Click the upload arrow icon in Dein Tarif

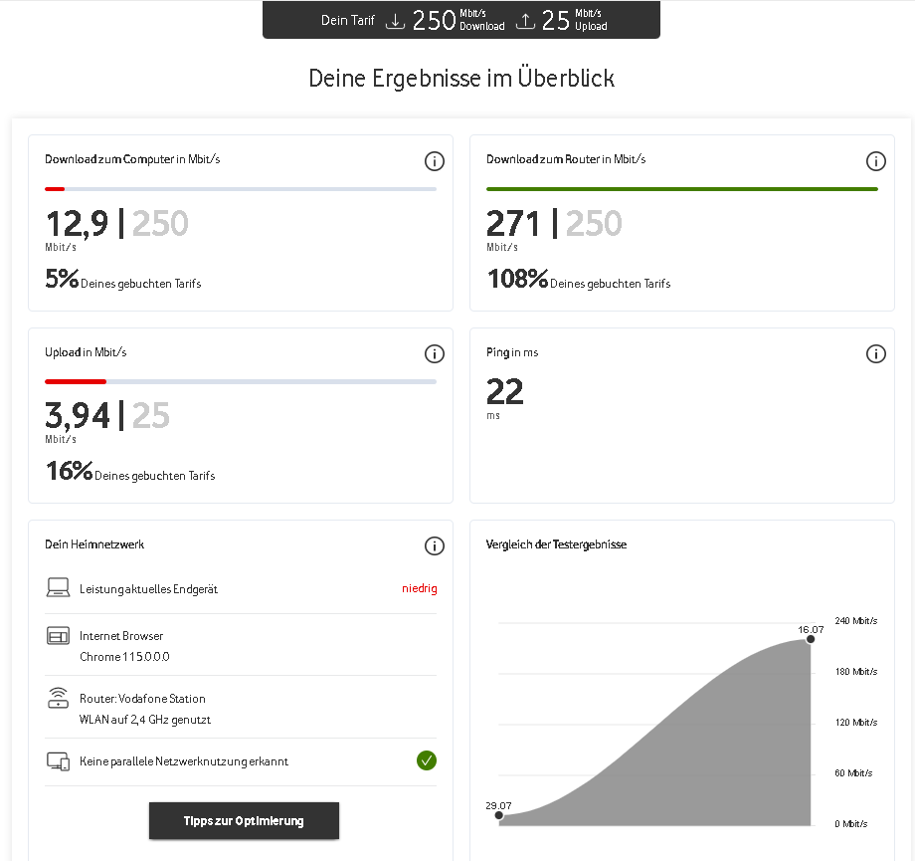coord(525,21)
